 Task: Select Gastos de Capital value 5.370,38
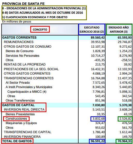coord(125,105)
